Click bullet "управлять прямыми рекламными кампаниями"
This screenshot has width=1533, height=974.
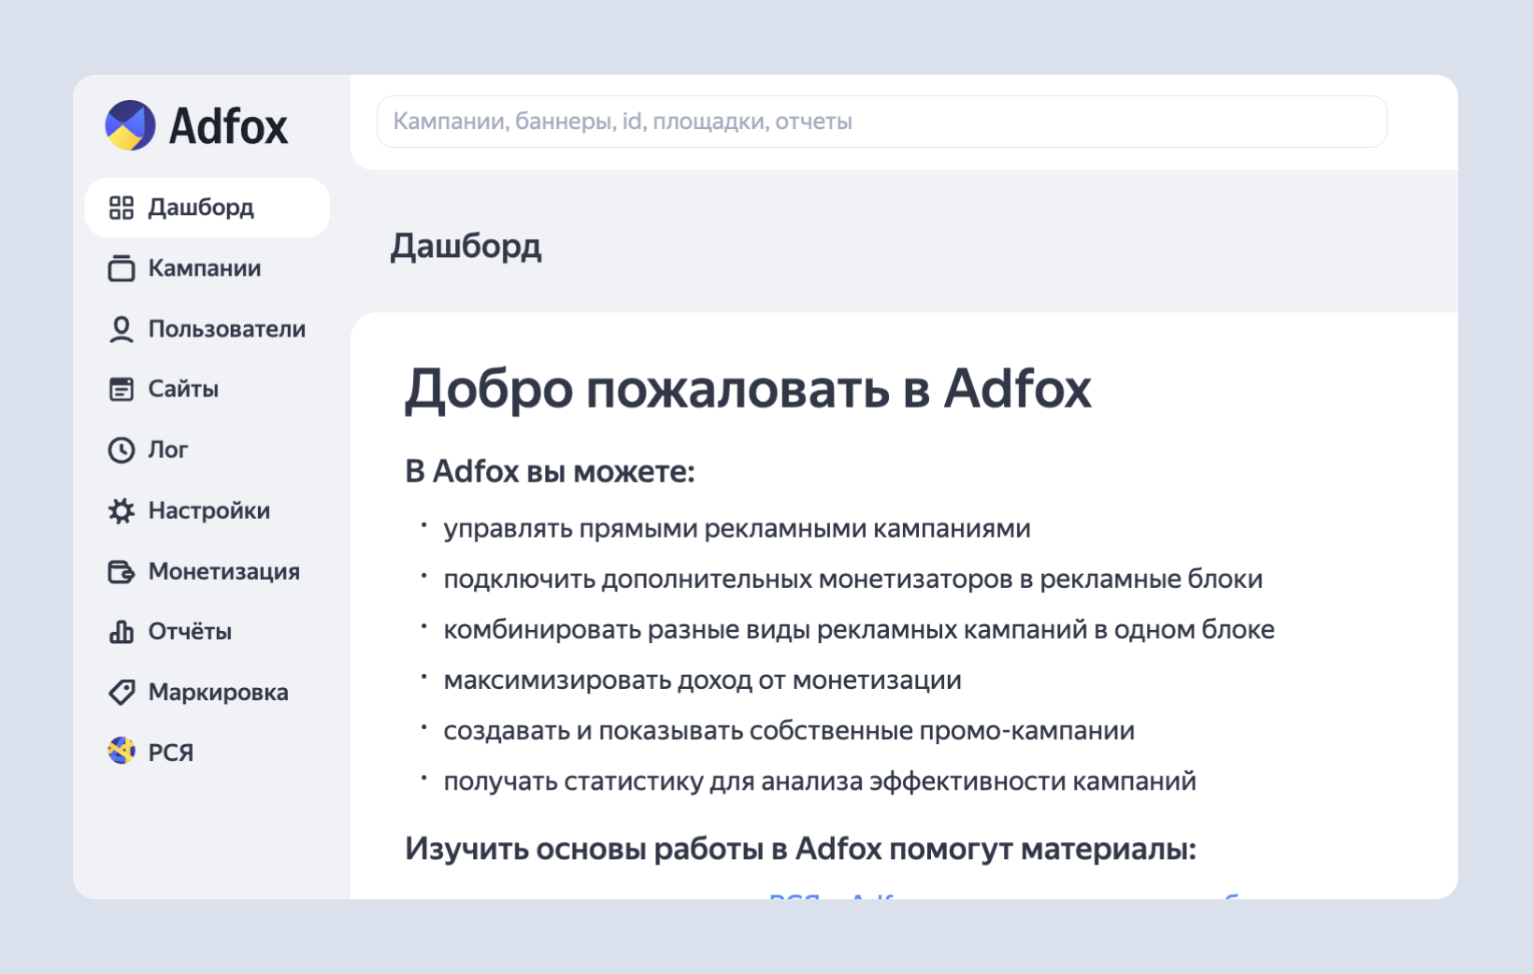737,529
